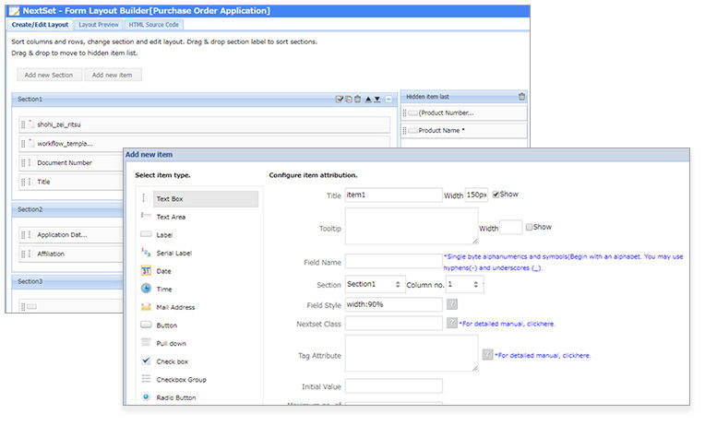Switch to the HTML Source Code tab
Viewport: 705px width, 426px height.
[x=154, y=25]
